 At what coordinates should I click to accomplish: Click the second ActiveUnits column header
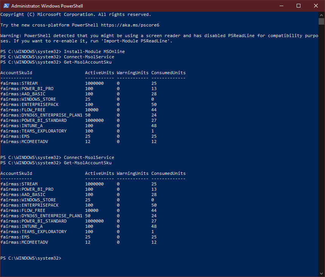[x=100, y=174]
